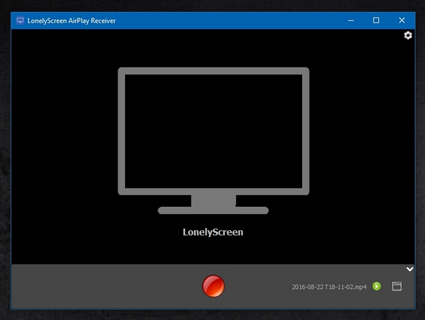
Task: Open the window menu via LonelyScreen title icon
Action: 20,21
